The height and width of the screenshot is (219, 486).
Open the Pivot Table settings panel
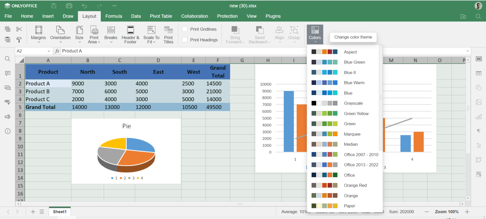pyautogui.click(x=479, y=160)
